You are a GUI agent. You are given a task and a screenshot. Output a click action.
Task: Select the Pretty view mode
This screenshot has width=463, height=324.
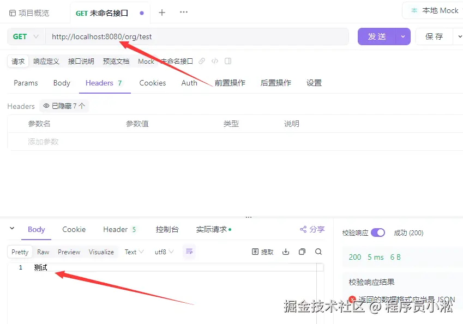point(20,252)
